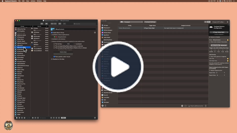Adjust the Repeat Delay slider
The width and height of the screenshot is (237, 133).
click(221, 75)
